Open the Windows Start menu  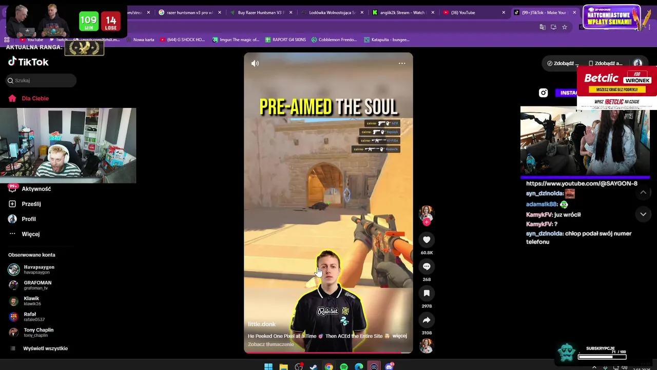pos(268,366)
